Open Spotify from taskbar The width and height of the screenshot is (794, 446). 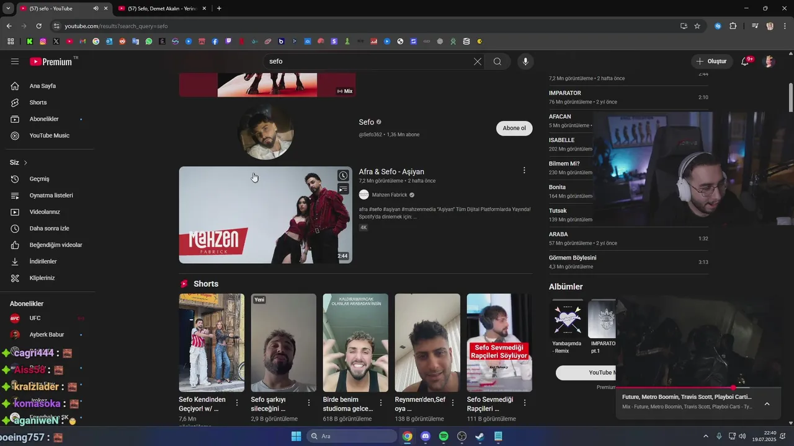pyautogui.click(x=444, y=436)
